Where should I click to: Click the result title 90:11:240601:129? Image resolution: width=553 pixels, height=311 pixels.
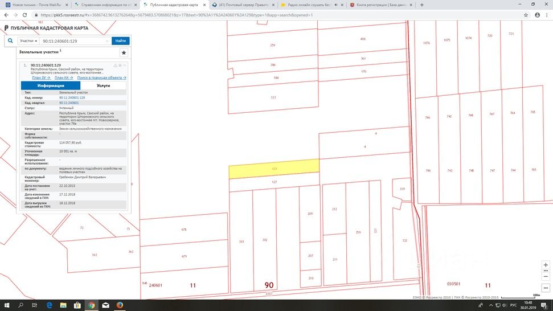(46, 66)
